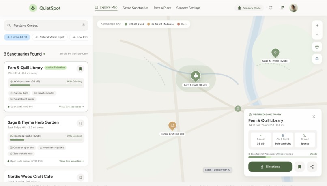Click the 3 Sanctuaries Found heading
This screenshot has width=327, height=186.
tap(23, 54)
